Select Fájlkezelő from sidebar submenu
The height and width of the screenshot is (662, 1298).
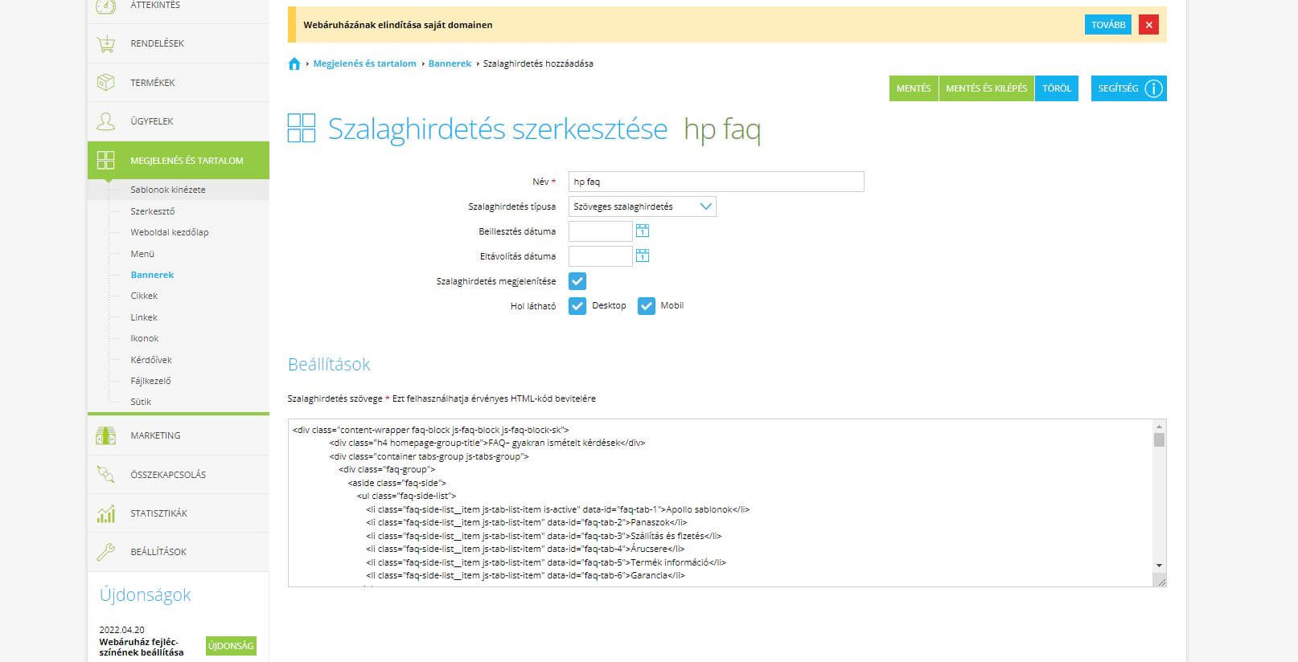(150, 381)
